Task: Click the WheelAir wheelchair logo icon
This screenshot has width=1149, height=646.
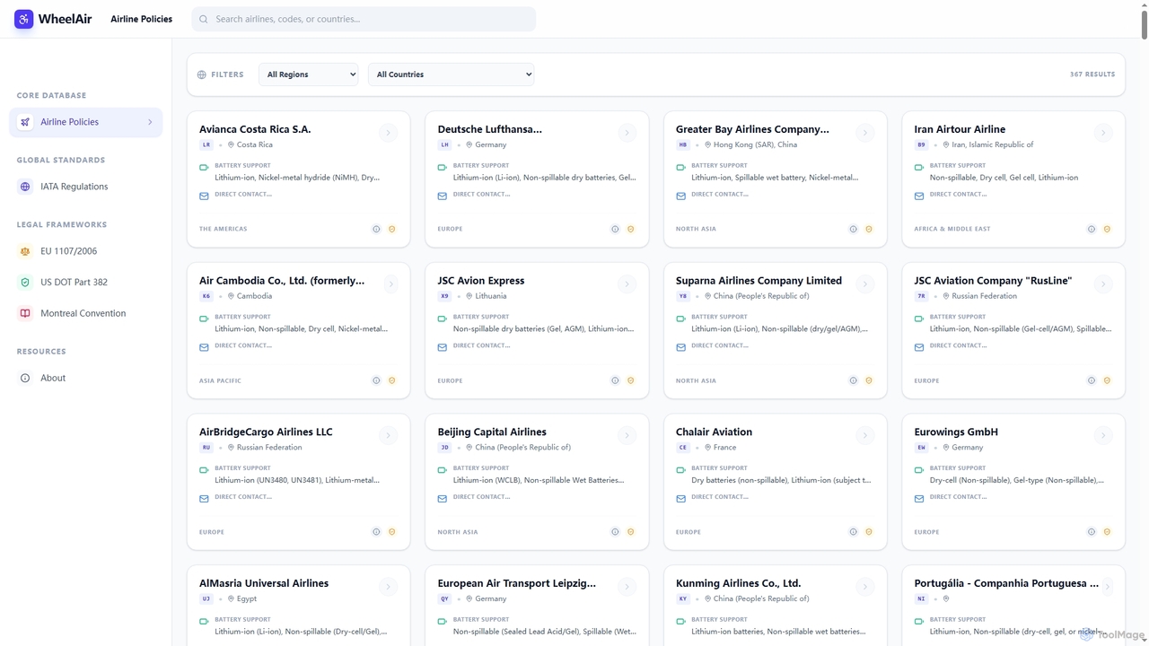Action: click(x=24, y=19)
